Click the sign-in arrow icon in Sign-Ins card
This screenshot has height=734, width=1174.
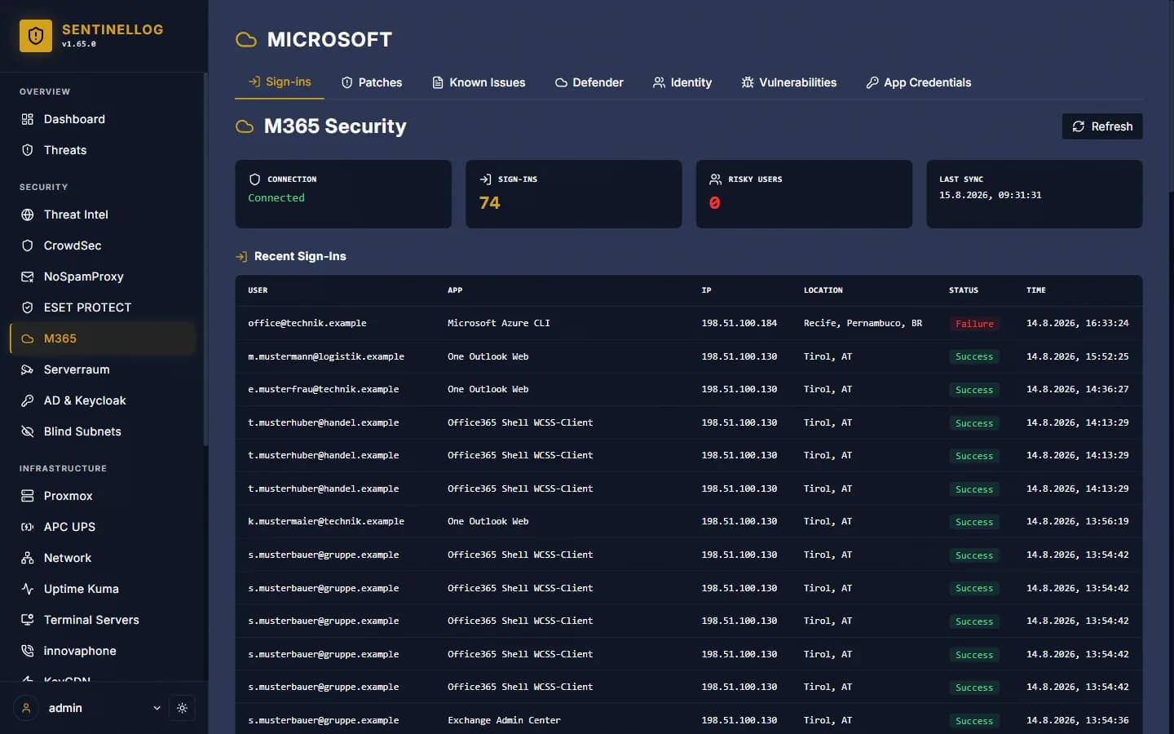coord(485,179)
